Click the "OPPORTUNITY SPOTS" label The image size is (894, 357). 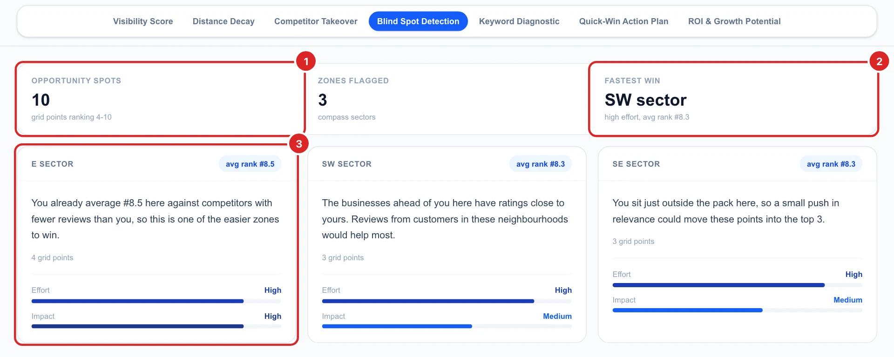(76, 81)
